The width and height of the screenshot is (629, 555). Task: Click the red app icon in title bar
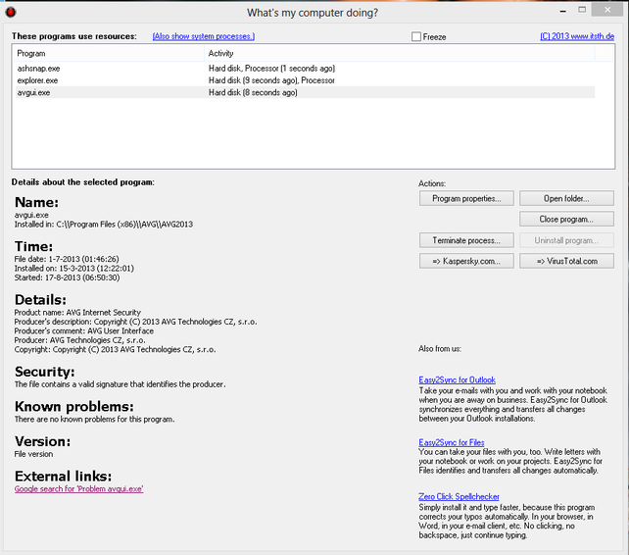point(11,12)
